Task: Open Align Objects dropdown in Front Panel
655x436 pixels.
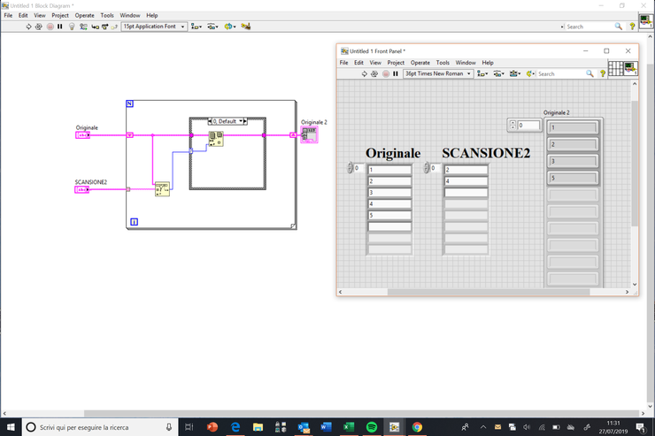Action: click(482, 74)
